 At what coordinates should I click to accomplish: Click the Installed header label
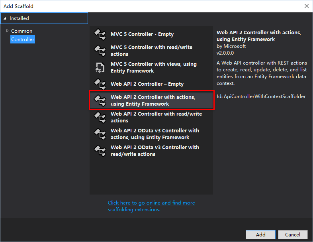(x=19, y=18)
